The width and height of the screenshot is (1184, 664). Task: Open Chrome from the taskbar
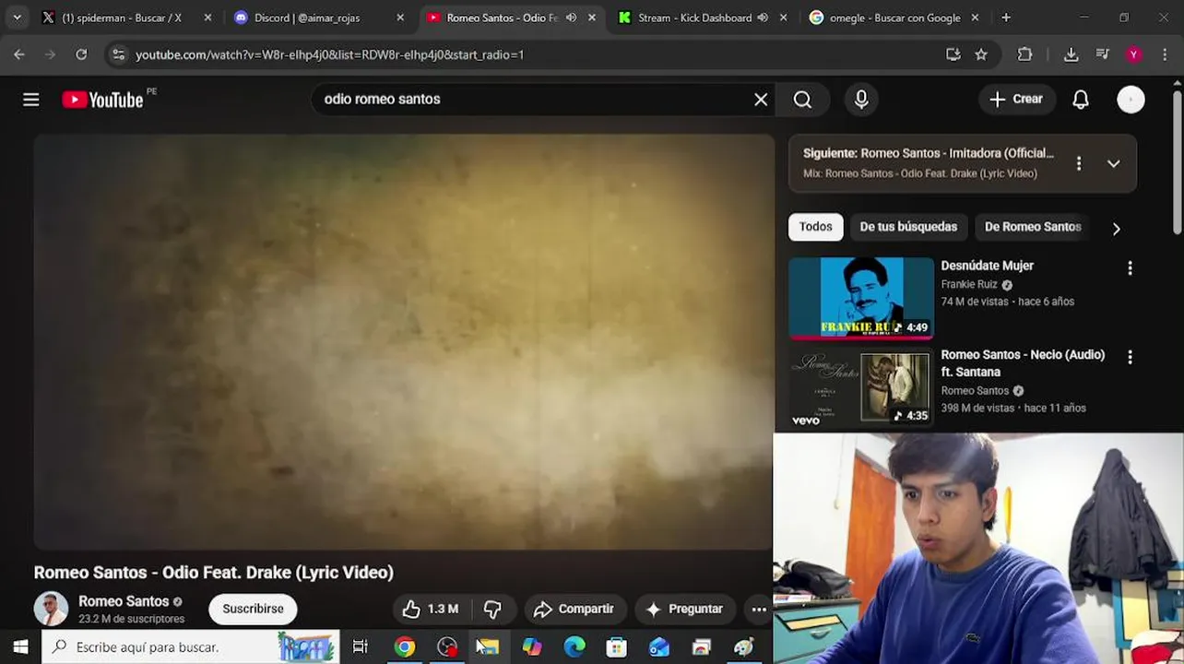[405, 646]
